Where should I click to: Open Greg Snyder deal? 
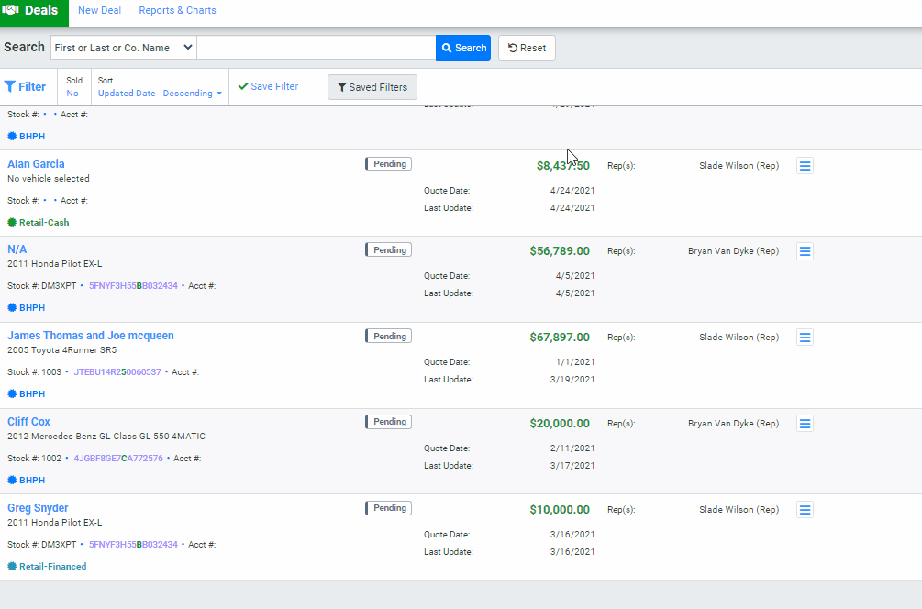coord(38,508)
